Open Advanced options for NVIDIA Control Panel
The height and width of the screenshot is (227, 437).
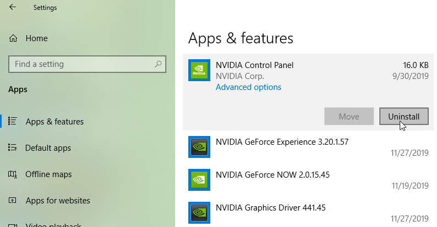click(248, 87)
